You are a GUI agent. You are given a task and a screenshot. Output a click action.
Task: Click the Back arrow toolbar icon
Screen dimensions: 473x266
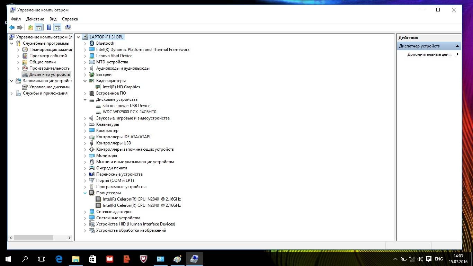(12, 27)
